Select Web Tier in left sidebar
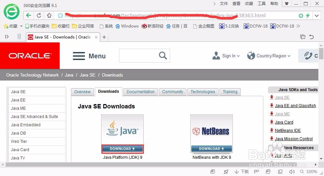Image resolution: width=324 pixels, height=176 pixels. (x=36, y=141)
